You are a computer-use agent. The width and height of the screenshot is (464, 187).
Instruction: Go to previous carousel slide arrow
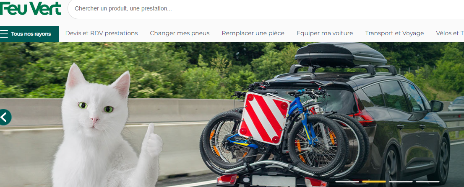[5, 117]
